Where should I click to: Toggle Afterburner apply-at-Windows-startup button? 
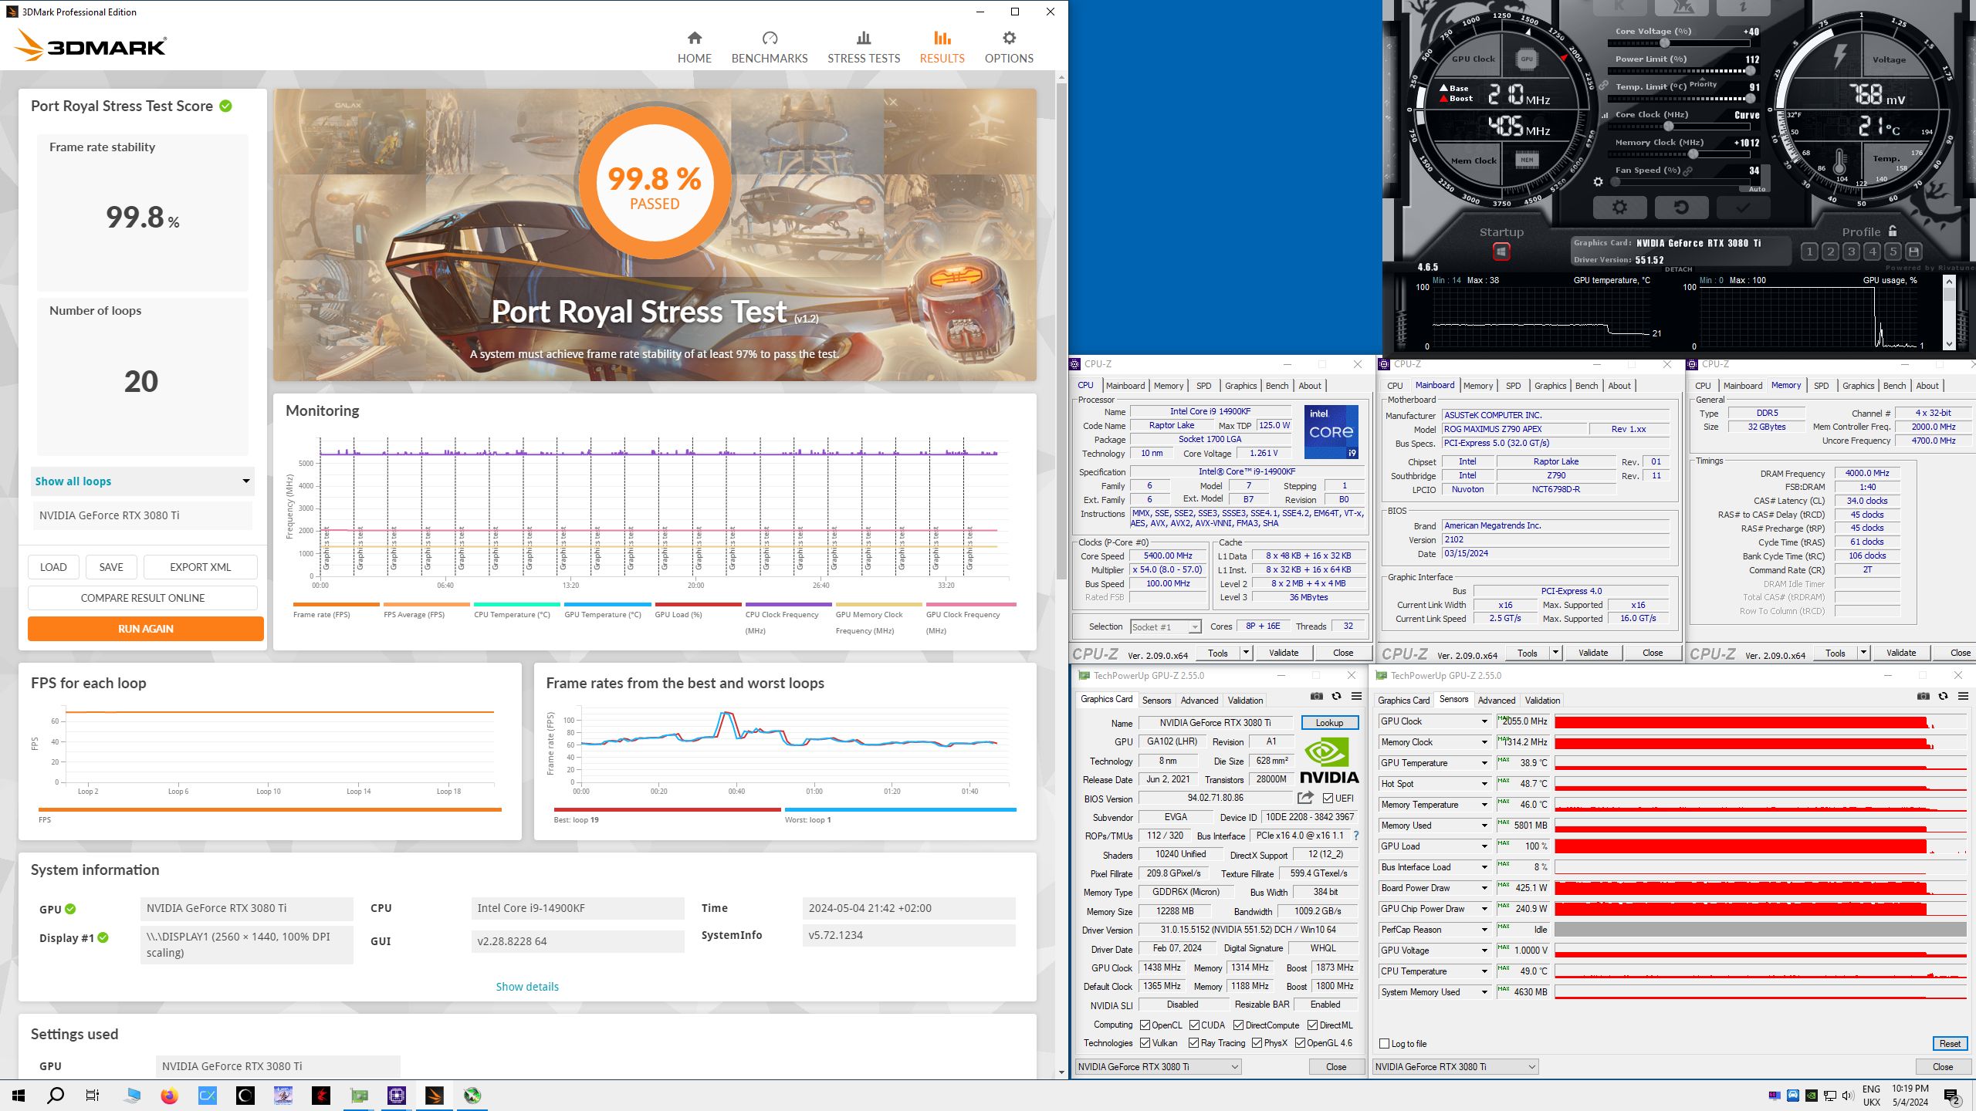(x=1501, y=252)
